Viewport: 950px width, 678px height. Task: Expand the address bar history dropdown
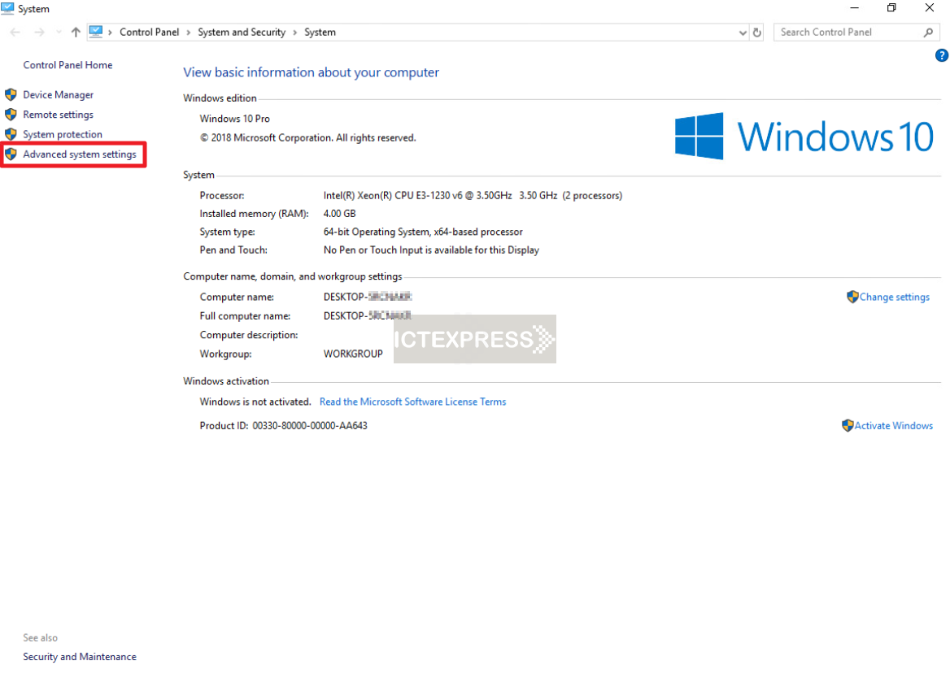(743, 33)
